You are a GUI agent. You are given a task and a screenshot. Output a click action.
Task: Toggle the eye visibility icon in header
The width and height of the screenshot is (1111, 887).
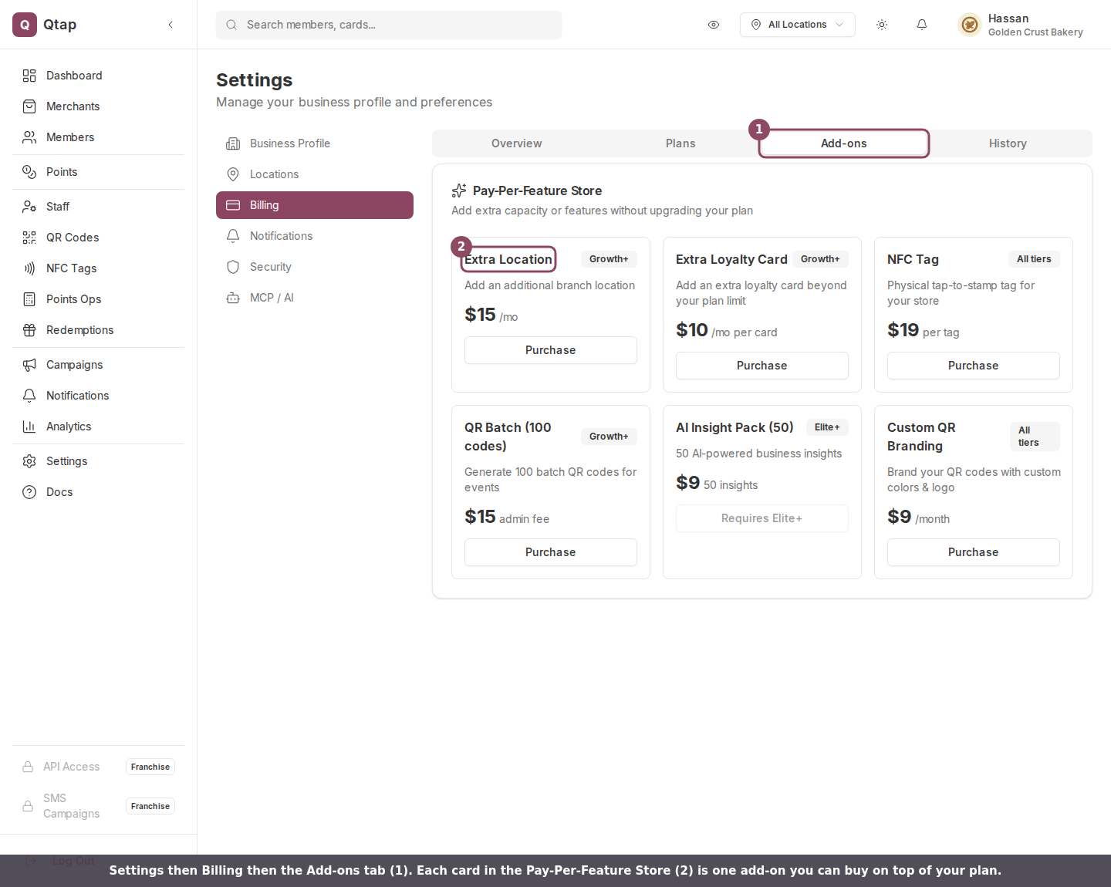714,25
